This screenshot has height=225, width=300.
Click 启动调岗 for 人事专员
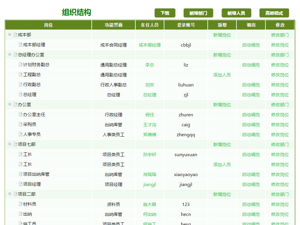click(251, 134)
